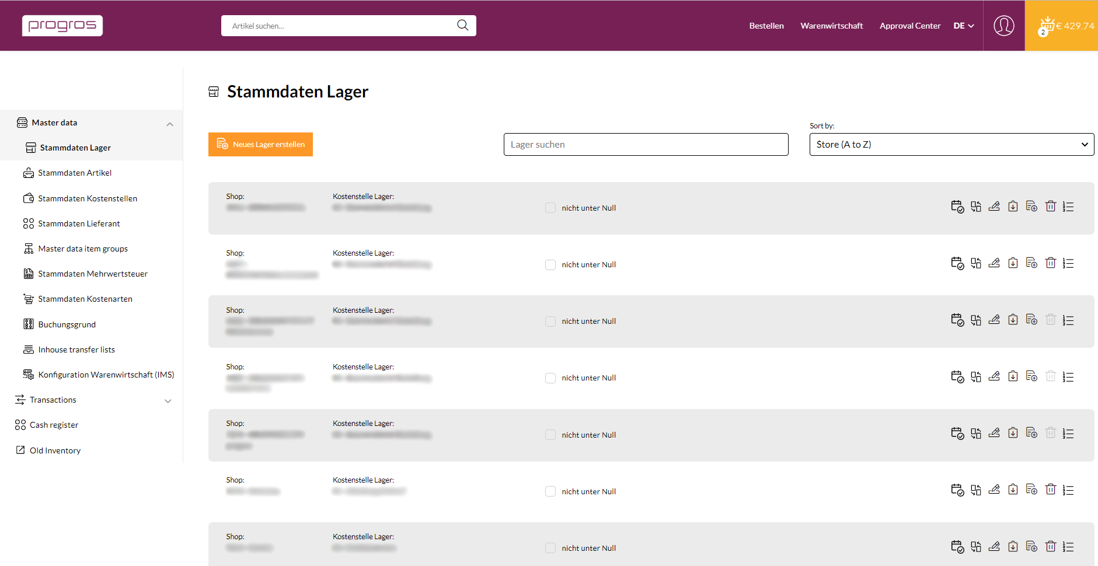1098x566 pixels.
Task: Collapse the Master data section chevron
Action: (x=170, y=124)
